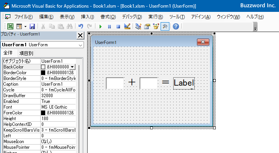Click the Paste clipboard icon
The height and width of the screenshot is (153, 279).
pos(61,26)
